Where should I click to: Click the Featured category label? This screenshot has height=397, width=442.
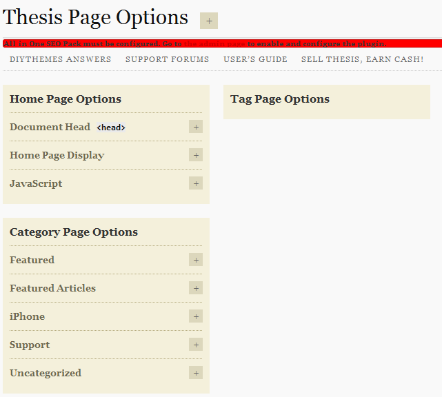pyautogui.click(x=32, y=260)
